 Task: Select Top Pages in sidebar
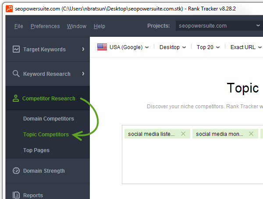36,150
